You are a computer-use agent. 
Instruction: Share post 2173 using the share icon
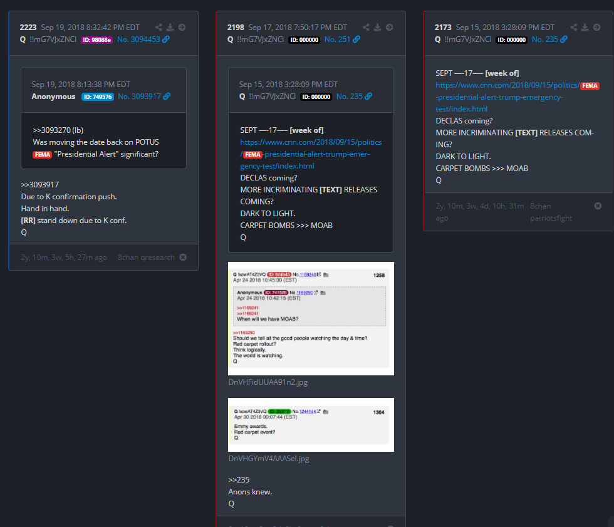pos(574,28)
